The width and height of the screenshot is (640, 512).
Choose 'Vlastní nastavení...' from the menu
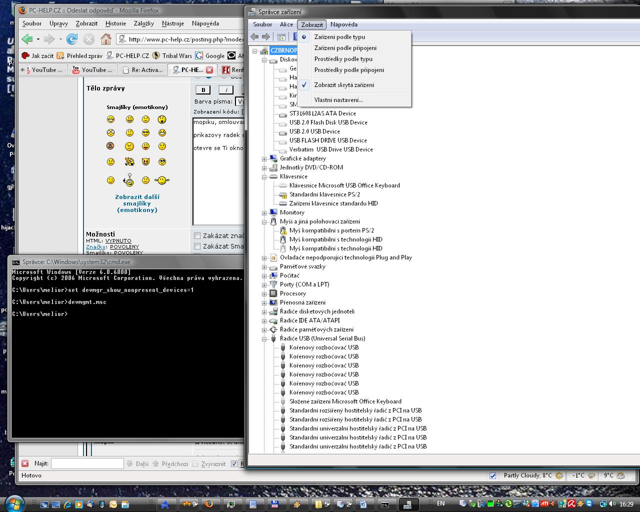click(x=338, y=100)
